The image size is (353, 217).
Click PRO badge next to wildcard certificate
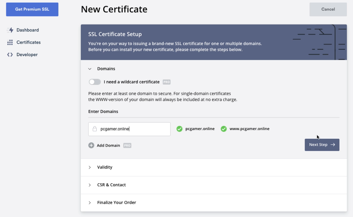167,82
